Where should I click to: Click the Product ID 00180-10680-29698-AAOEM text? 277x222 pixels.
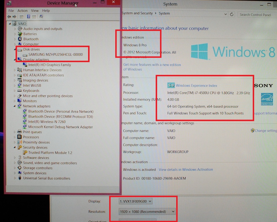[x=155, y=178]
